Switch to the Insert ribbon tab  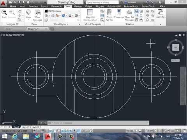22,6
